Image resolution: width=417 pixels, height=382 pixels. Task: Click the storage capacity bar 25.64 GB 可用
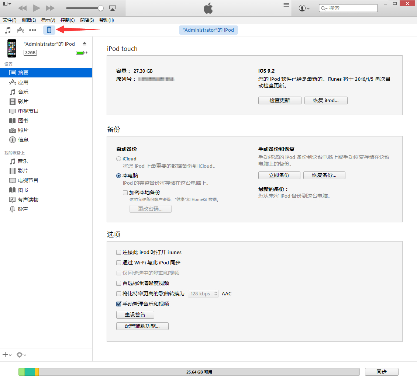[x=189, y=372]
